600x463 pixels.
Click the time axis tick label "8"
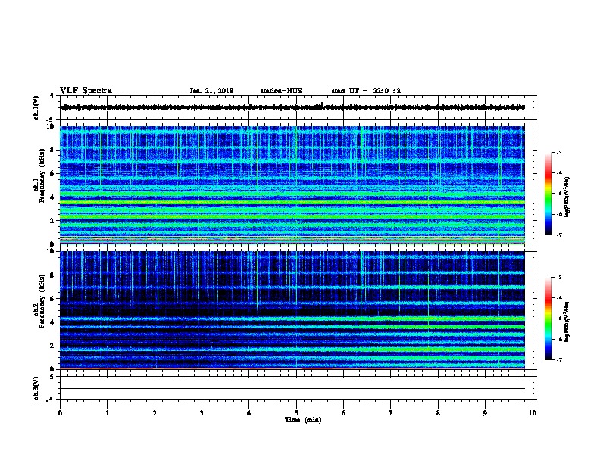pos(438,413)
